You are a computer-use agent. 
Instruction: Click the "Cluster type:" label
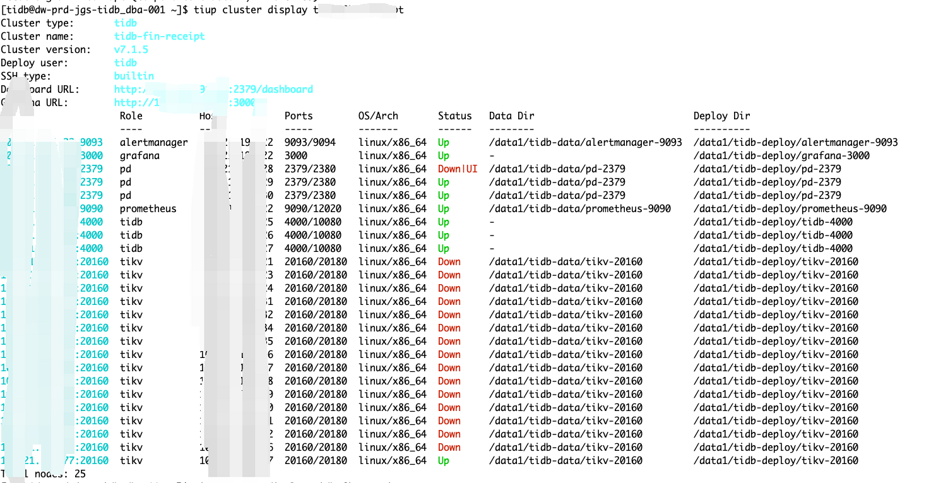[37, 23]
